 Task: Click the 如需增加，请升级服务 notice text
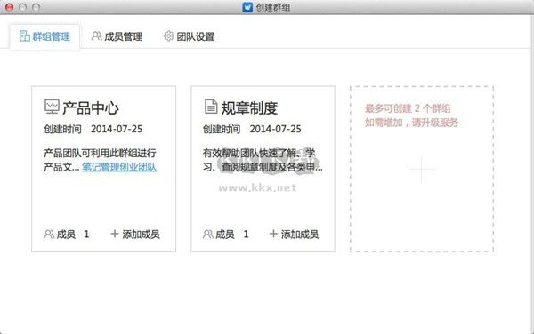[x=411, y=123]
